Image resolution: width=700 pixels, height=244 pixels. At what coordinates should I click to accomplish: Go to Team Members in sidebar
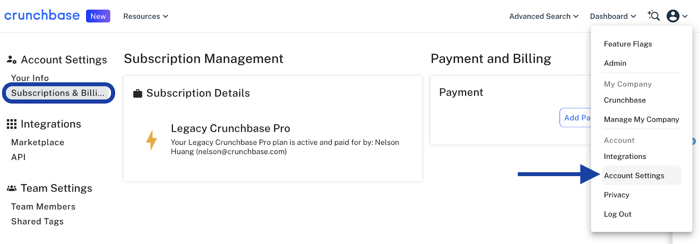[43, 207]
